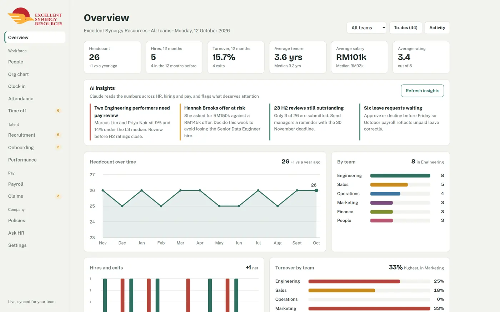Go to the Attendance section
The image size is (500, 312).
[35, 98]
